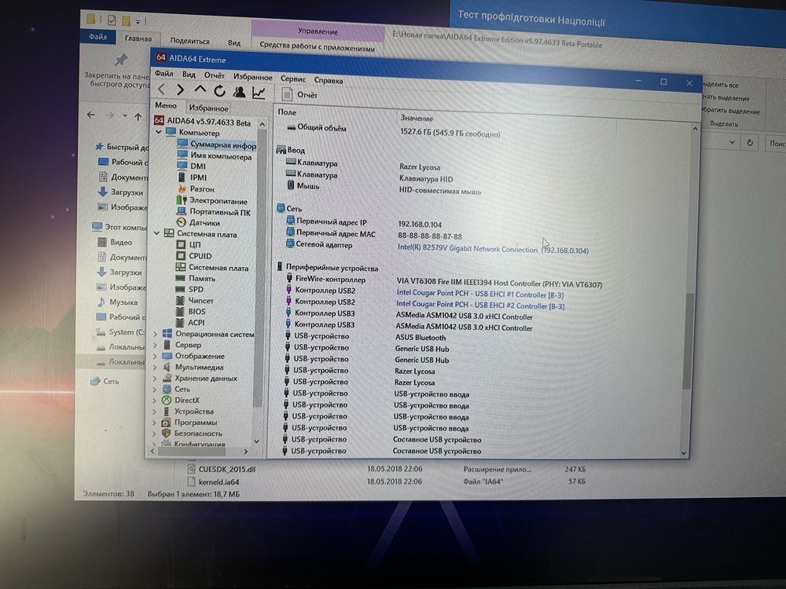Collapse the Компьютер tree node
786x589 pixels.
[x=159, y=132]
